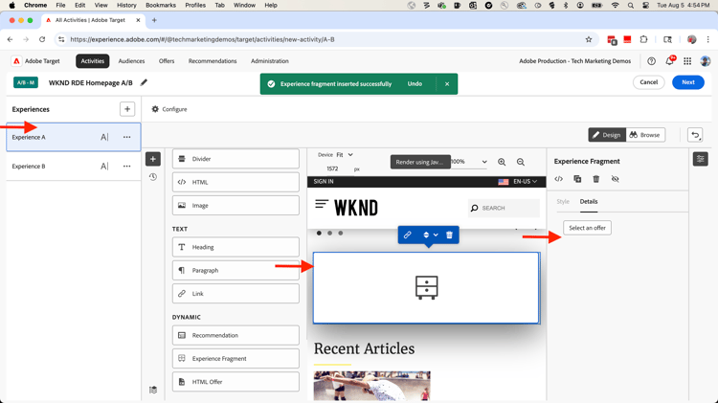718x403 pixels.
Task: Open modifications history clock icon
Action: click(x=153, y=177)
